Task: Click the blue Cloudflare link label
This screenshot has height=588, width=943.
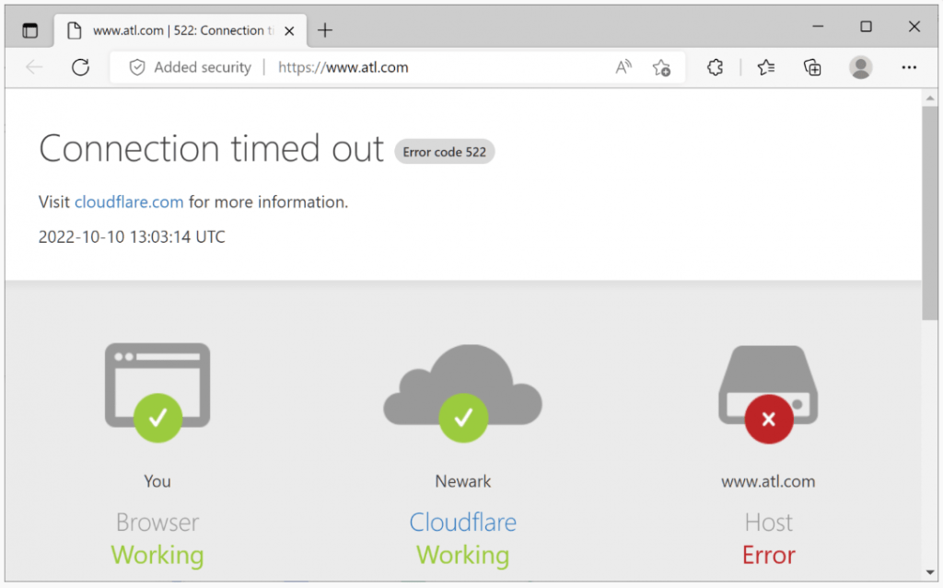Action: (x=462, y=523)
